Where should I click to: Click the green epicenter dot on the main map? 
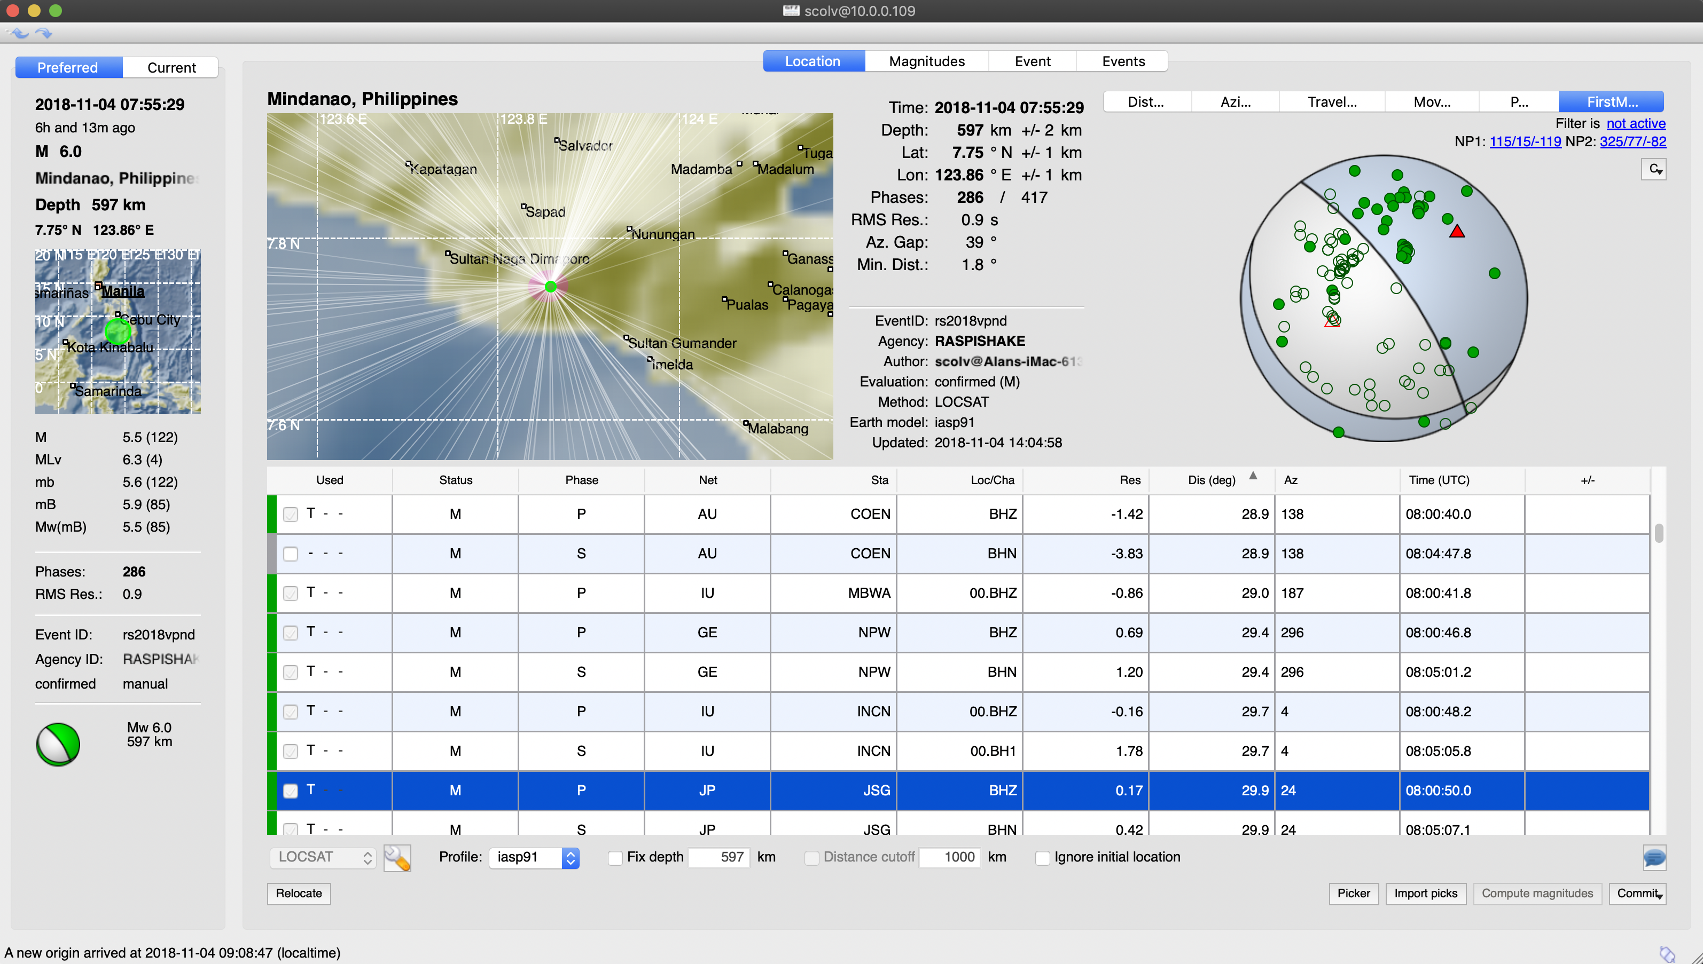[550, 287]
